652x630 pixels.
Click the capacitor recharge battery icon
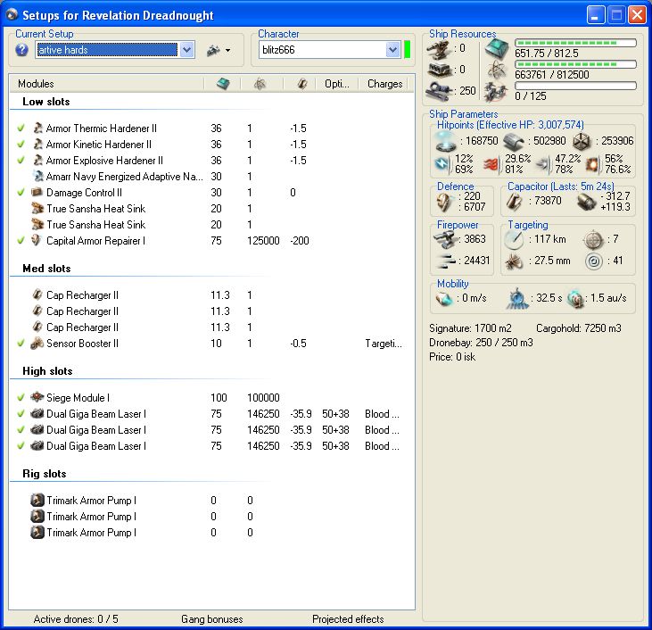(586, 202)
